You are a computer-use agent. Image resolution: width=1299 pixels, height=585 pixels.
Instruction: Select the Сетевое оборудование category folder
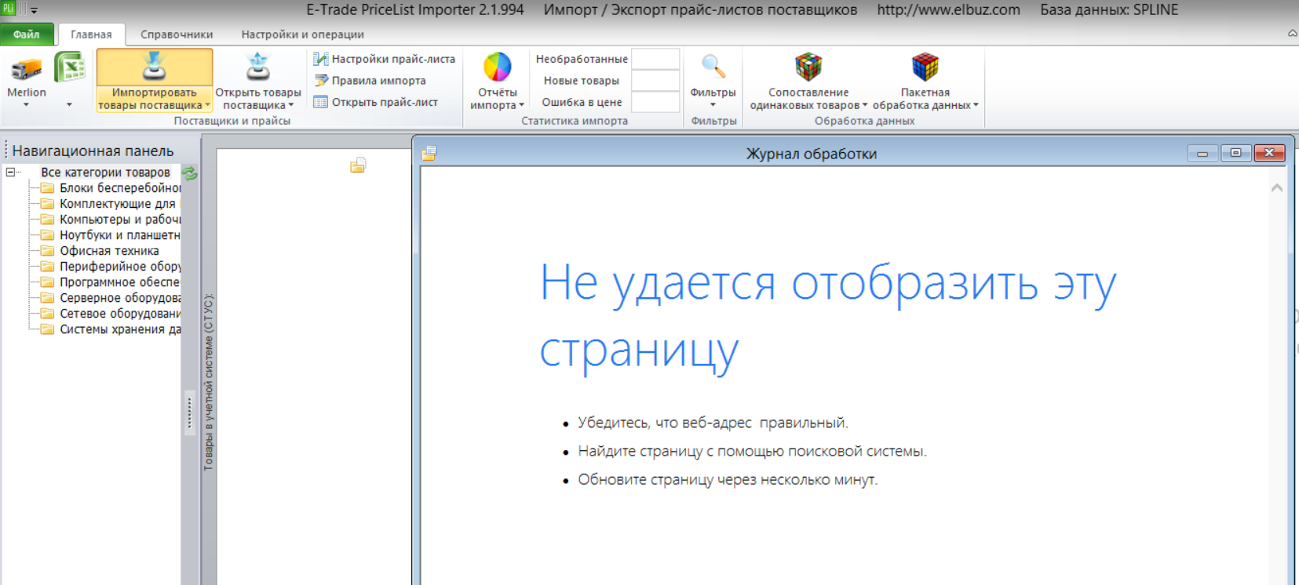click(111, 314)
